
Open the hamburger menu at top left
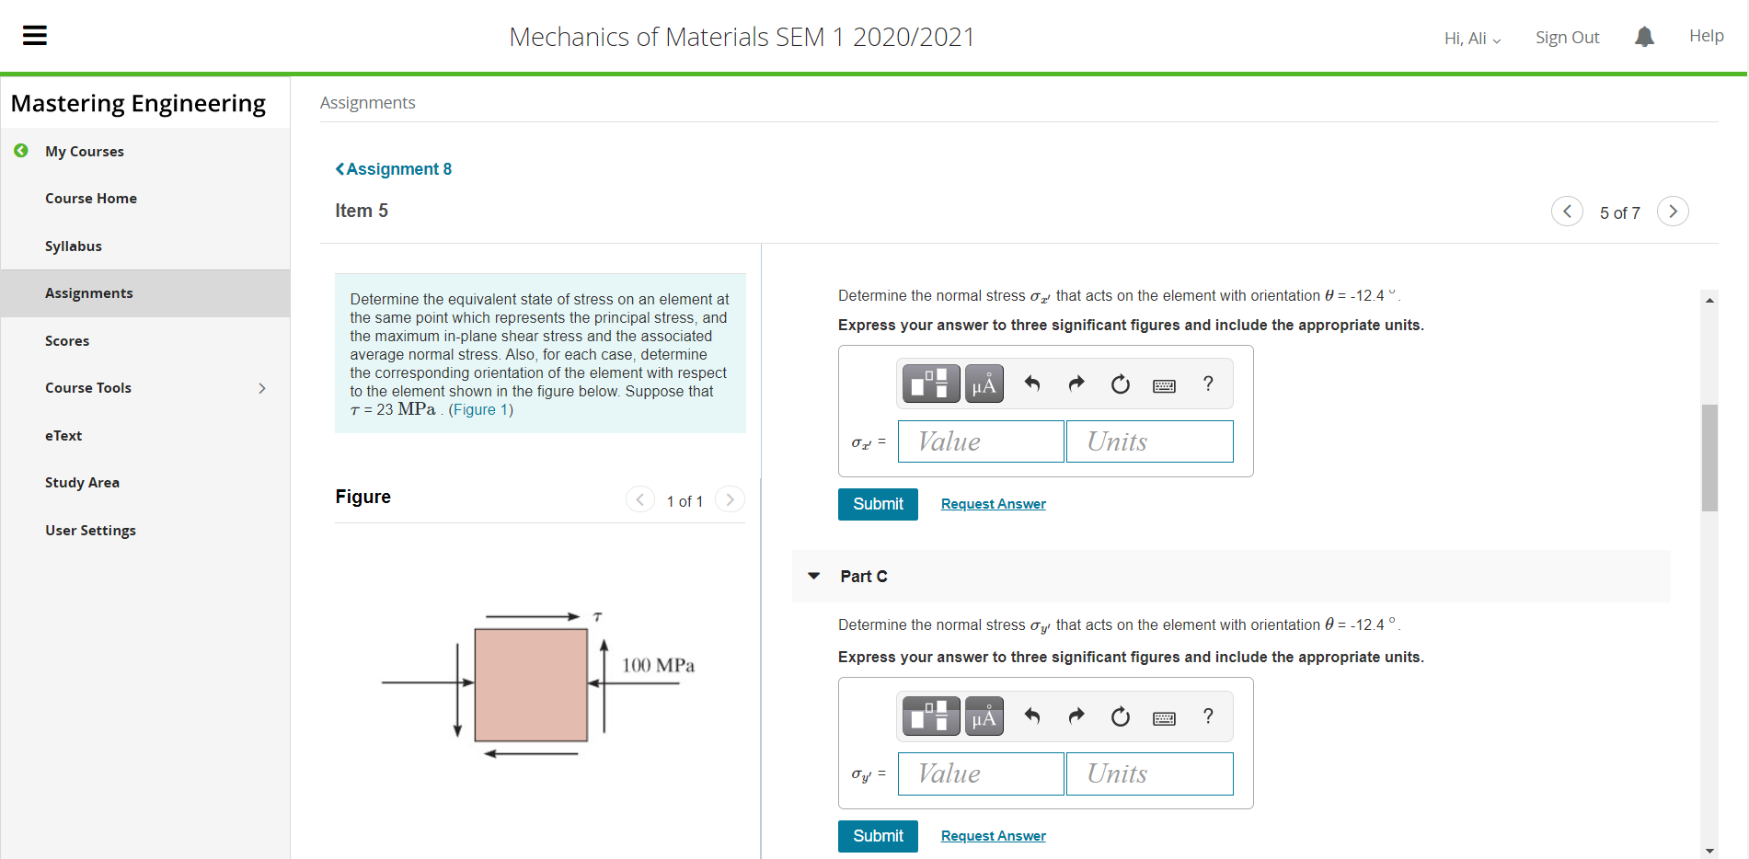click(x=34, y=35)
